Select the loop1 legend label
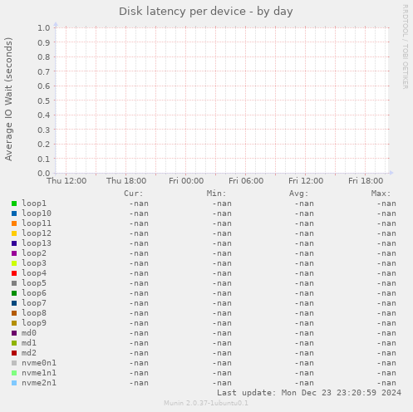This screenshot has height=412, width=413. click(34, 204)
